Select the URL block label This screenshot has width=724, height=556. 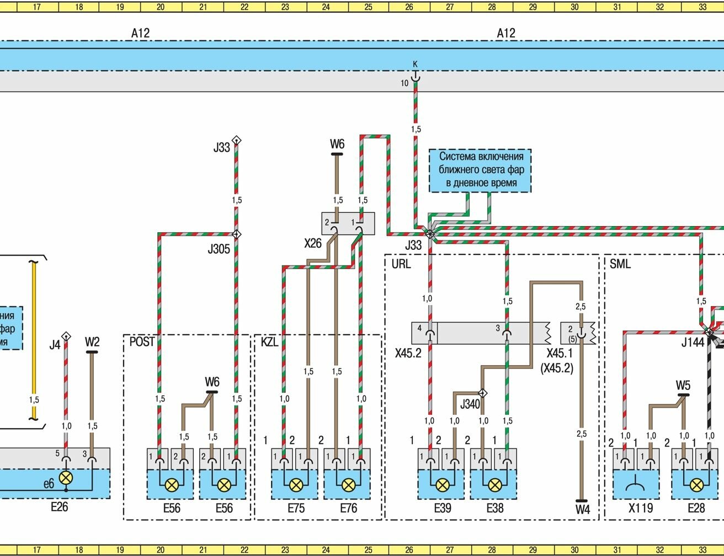pyautogui.click(x=401, y=264)
